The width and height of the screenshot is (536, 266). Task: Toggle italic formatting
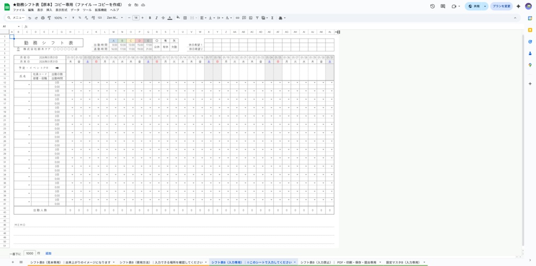[156, 18]
